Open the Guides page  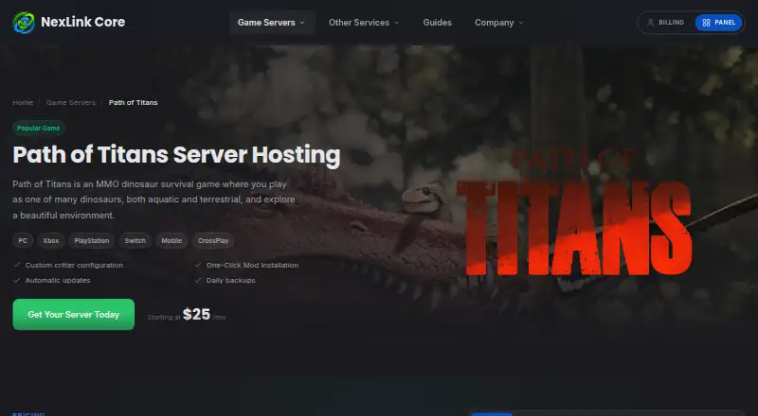[437, 23]
